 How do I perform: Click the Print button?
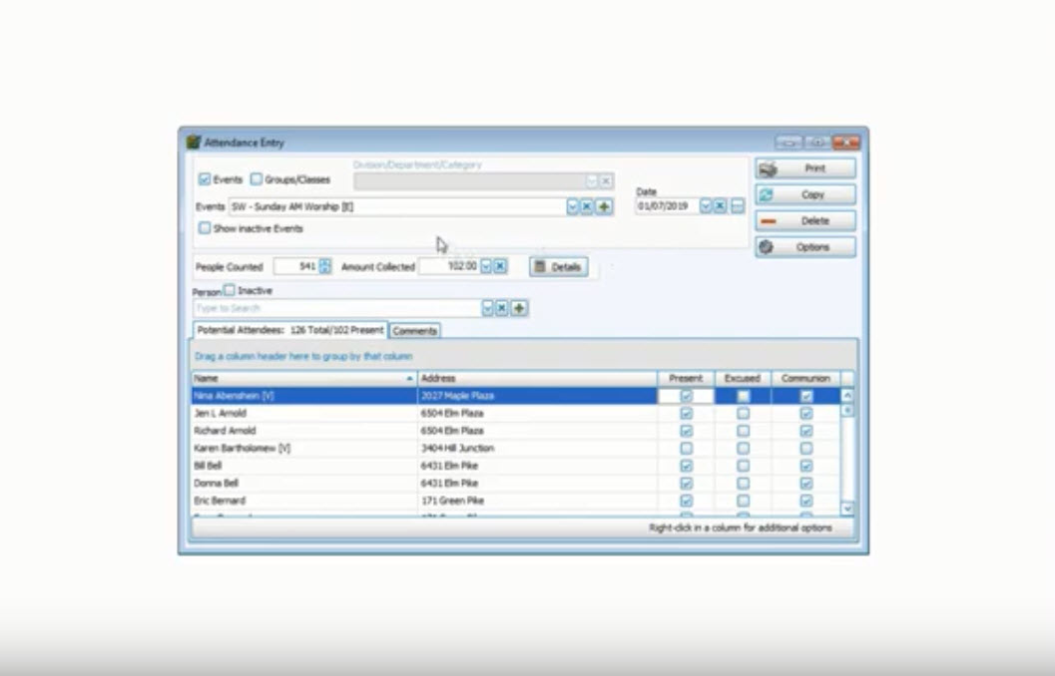pyautogui.click(x=805, y=169)
